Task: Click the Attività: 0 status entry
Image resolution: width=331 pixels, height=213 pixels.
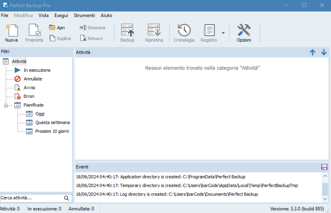Action: (x=10, y=209)
